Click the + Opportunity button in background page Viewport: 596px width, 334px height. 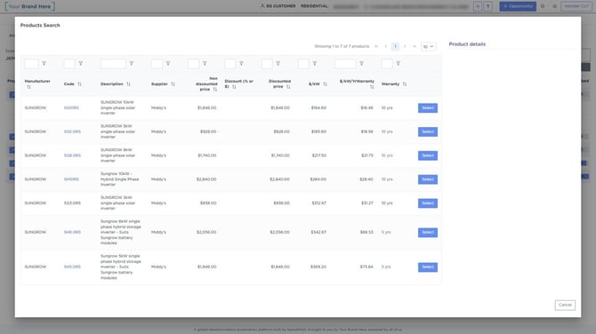[518, 6]
